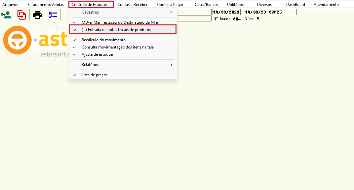Image resolution: width=354 pixels, height=190 pixels.
Task: Open the Contas a Receber menu
Action: pos(132,5)
